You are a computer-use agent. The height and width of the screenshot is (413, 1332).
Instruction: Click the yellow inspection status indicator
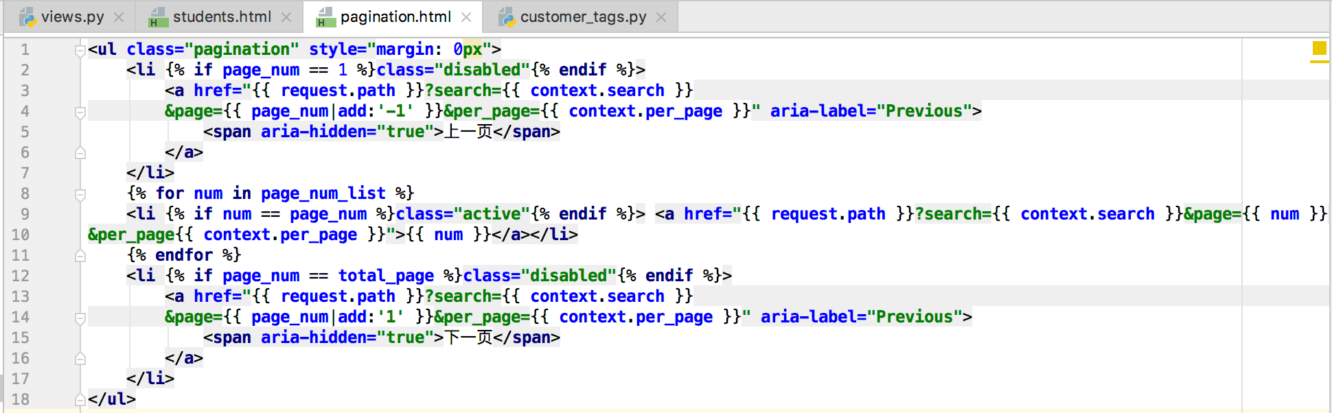click(x=1319, y=48)
